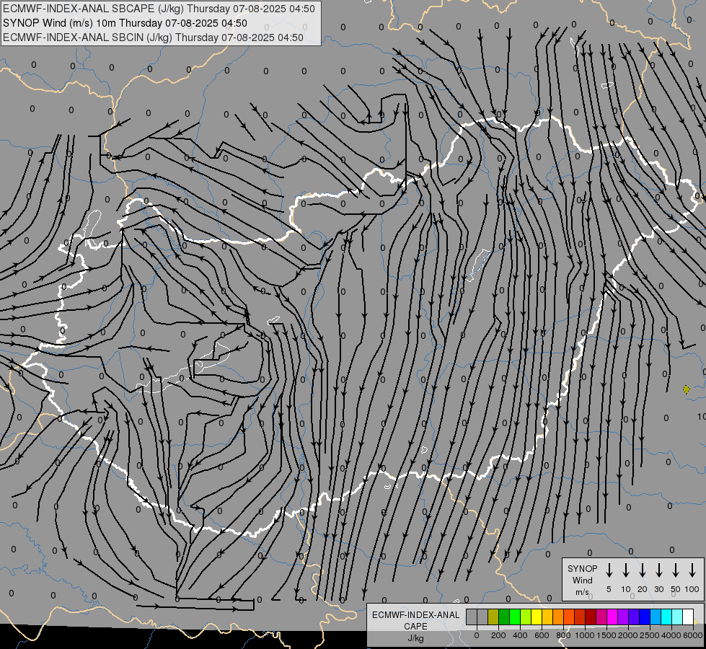Click the small yellow station marker on the map

pyautogui.click(x=687, y=389)
